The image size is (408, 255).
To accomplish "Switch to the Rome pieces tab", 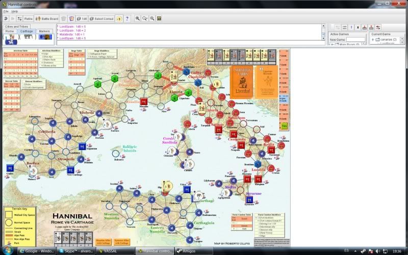I will pos(10,31).
